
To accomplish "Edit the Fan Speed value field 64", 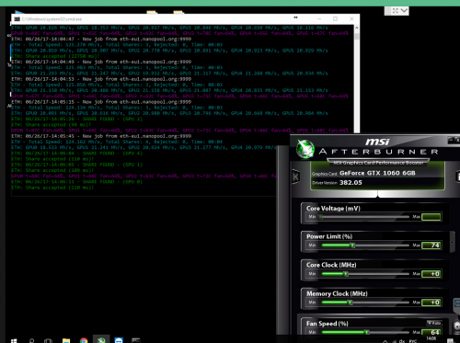I will click(x=431, y=332).
